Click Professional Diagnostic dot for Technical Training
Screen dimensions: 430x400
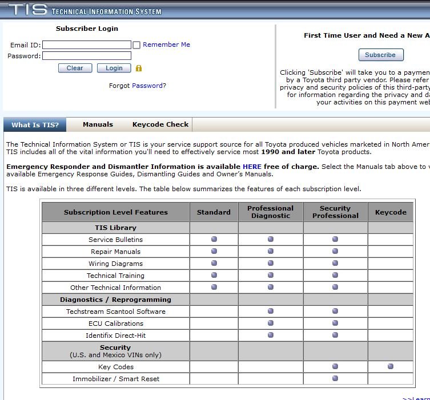pos(271,275)
